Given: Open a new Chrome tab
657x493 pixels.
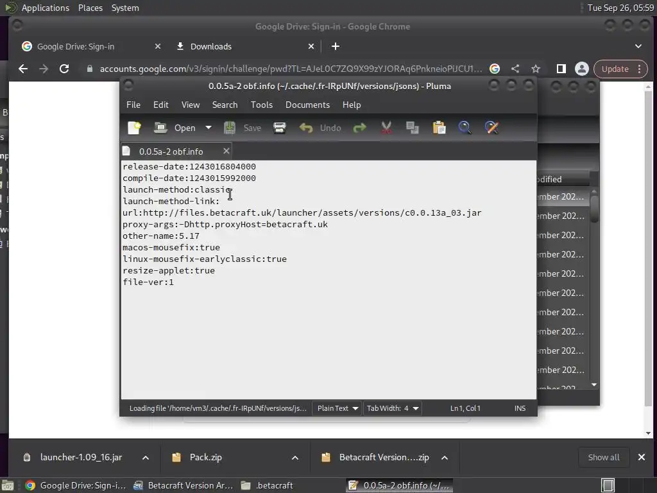Looking at the screenshot, I should (x=335, y=46).
